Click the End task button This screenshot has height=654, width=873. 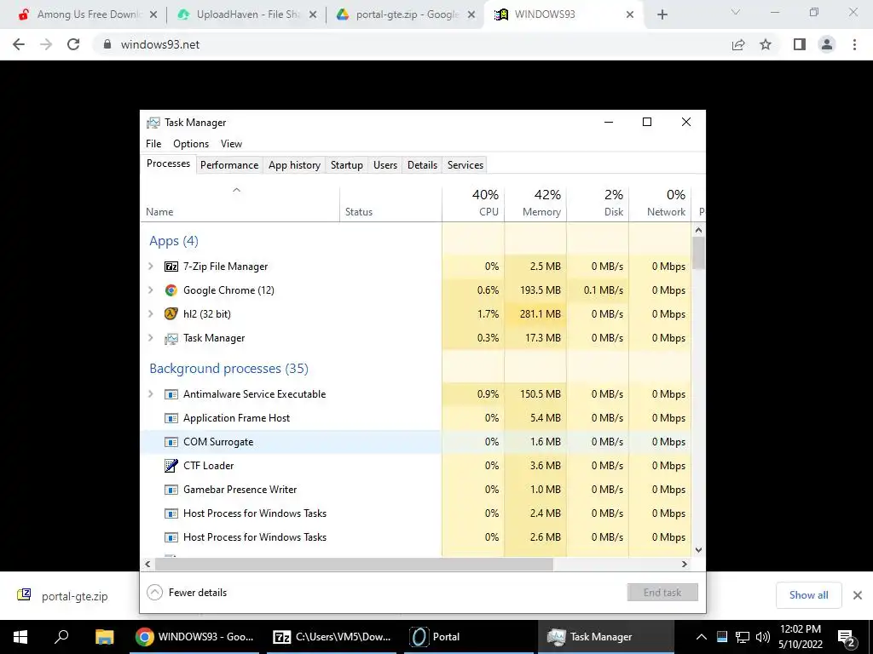[662, 593]
